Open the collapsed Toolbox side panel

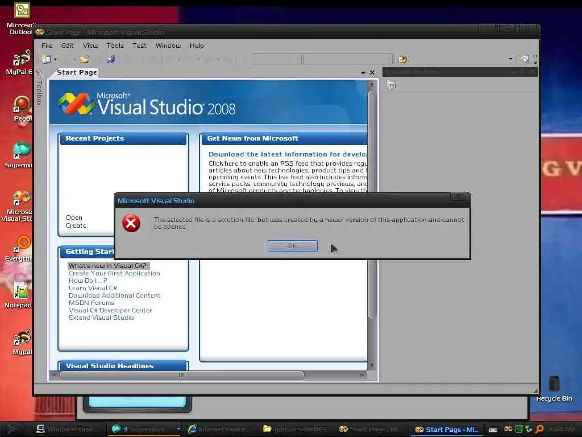(x=39, y=89)
